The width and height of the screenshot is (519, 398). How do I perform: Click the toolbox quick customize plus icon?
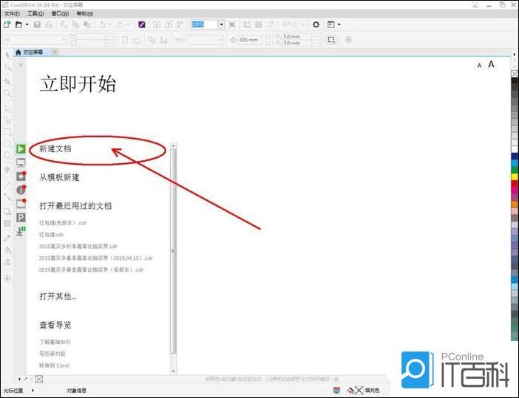pos(7,278)
